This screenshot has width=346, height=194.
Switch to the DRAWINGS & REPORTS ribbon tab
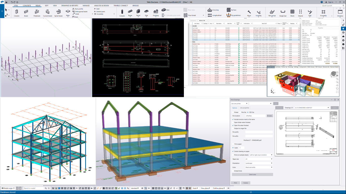[70, 6]
